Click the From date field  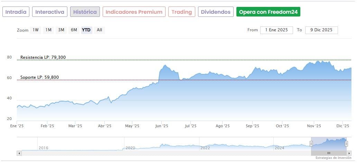pos(276,30)
